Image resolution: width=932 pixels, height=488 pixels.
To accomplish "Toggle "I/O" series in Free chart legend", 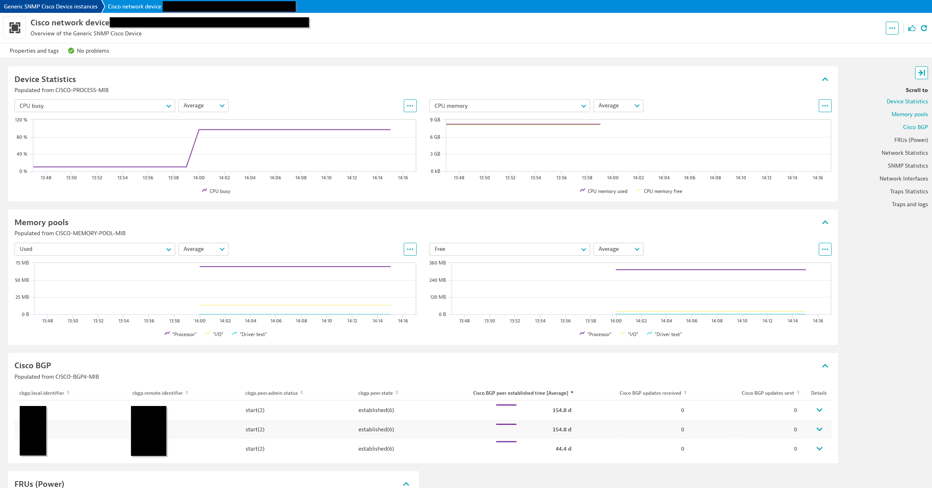I will coord(629,334).
